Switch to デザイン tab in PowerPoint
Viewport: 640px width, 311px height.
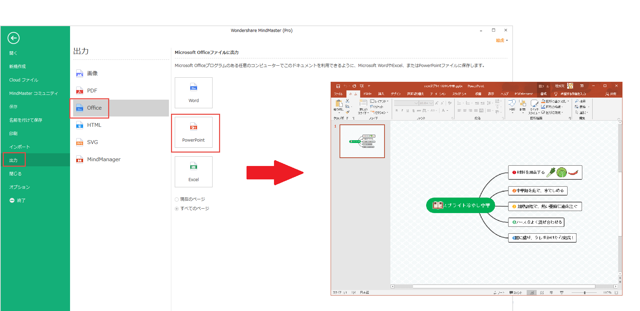pos(396,94)
